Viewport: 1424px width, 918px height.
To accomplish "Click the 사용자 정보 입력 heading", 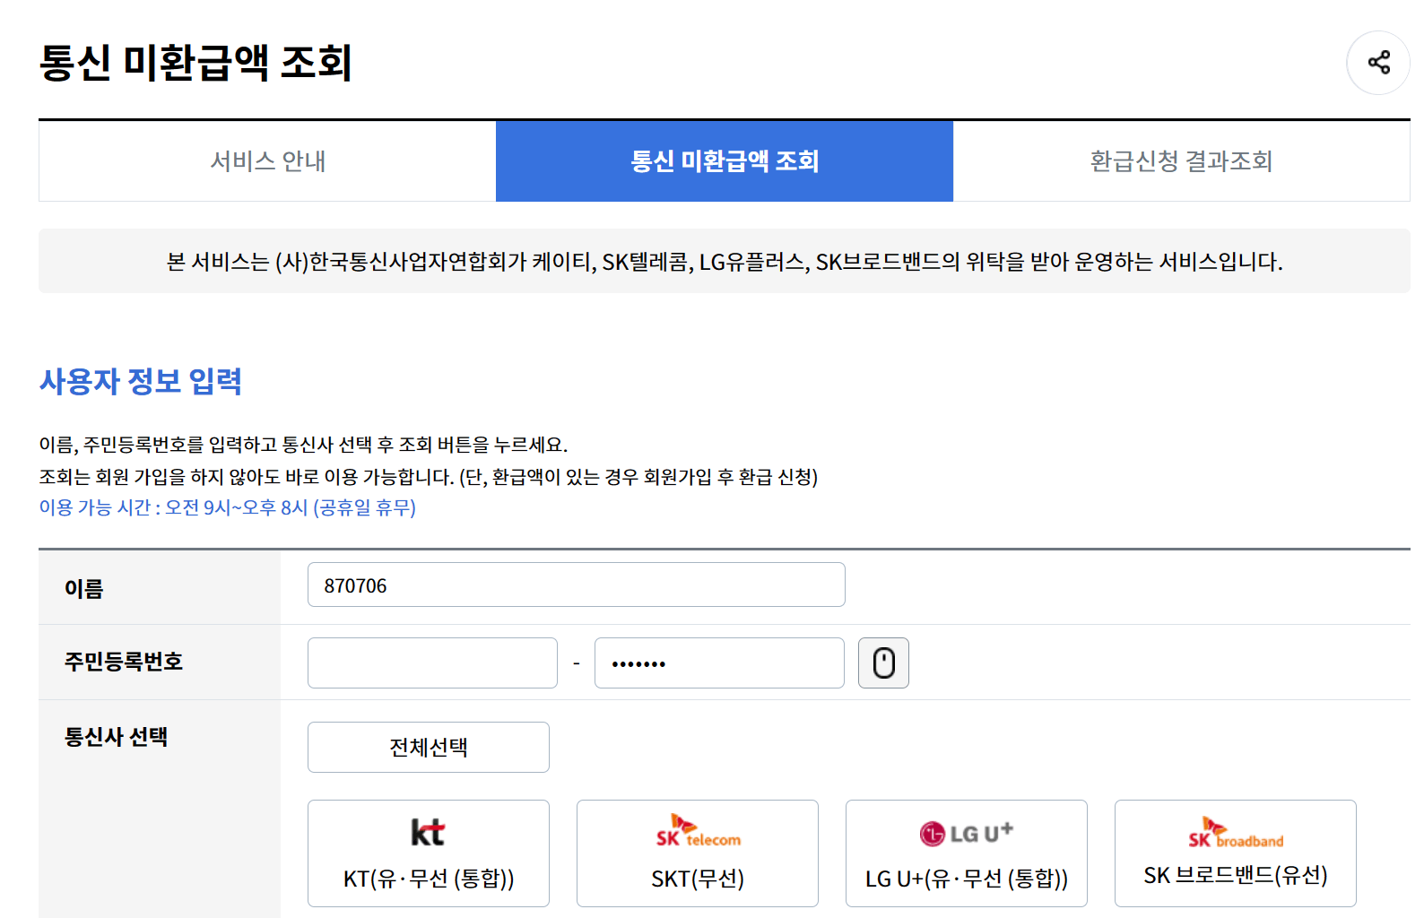I will (141, 382).
